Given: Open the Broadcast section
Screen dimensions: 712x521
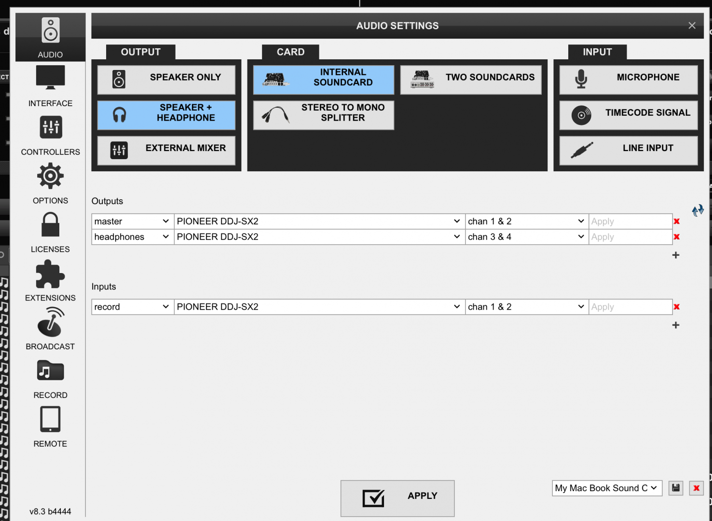Looking at the screenshot, I should click(x=50, y=329).
